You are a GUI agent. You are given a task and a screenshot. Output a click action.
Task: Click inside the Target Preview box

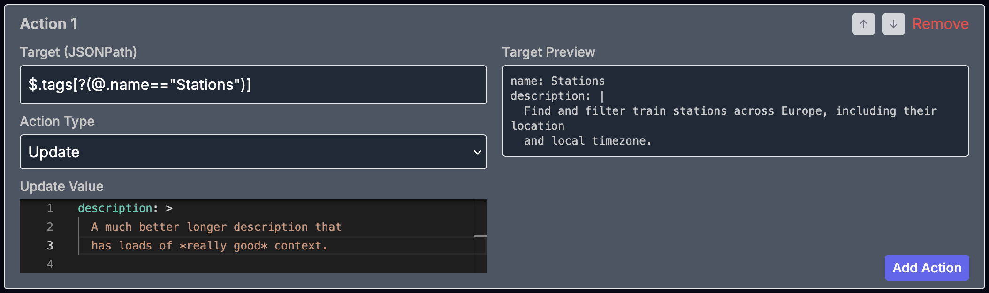click(x=735, y=111)
